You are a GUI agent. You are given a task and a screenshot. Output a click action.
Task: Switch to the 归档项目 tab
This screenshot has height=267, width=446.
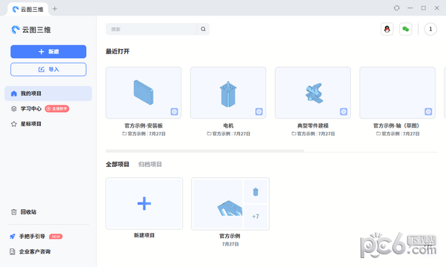(x=150, y=165)
